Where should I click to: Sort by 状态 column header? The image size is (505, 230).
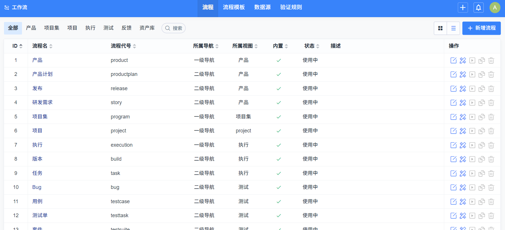pos(312,46)
